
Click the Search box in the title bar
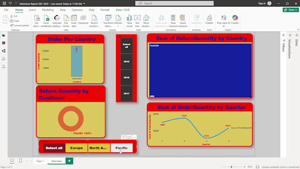point(175,3)
